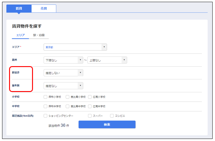Screen dimensions: 215x141
Task: Check the 恵比寿小学校 checkbox
Action: (68, 97)
